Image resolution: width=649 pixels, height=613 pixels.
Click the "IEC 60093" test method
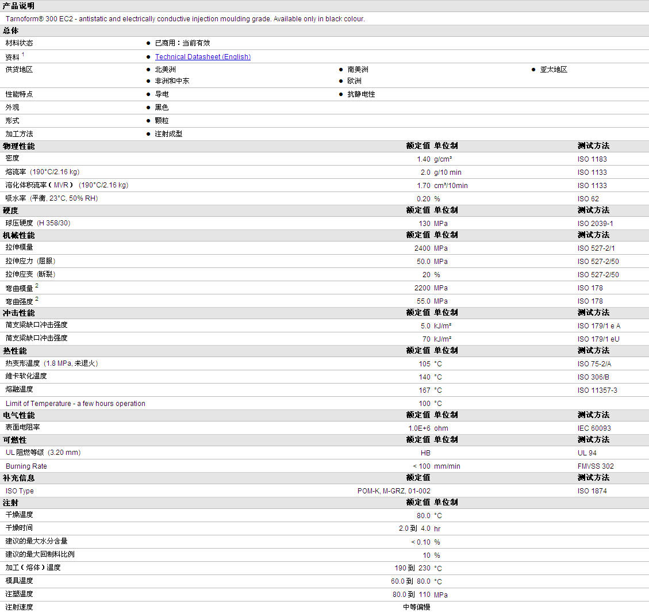pyautogui.click(x=594, y=429)
